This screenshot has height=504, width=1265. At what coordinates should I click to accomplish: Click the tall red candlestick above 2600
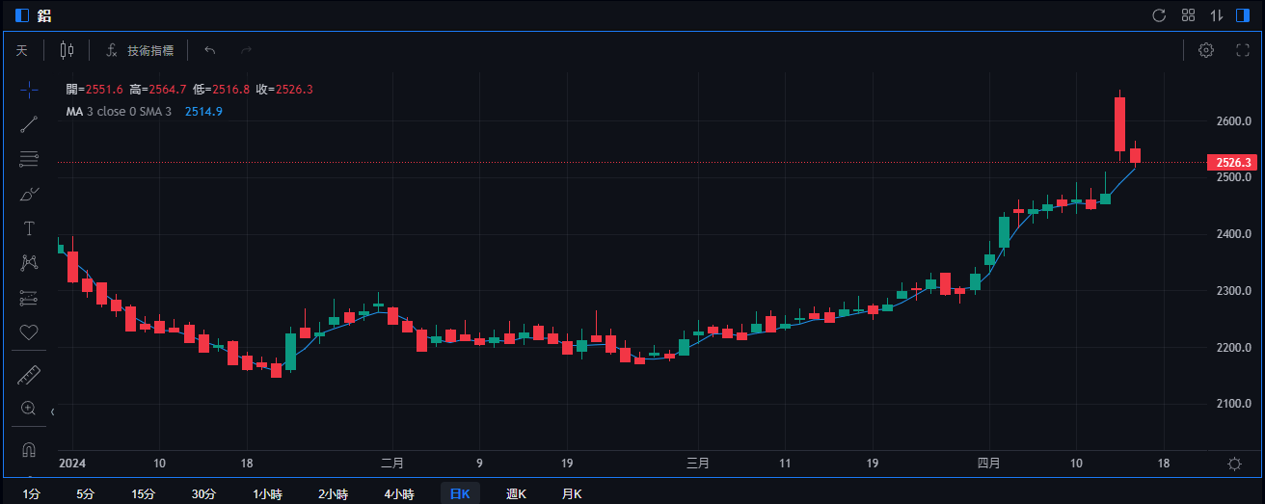[x=1119, y=123]
